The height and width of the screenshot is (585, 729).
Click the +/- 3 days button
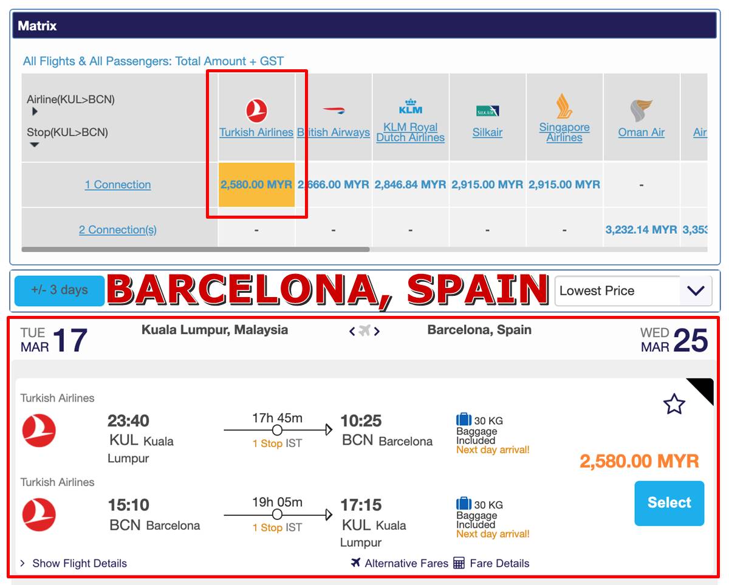(60, 290)
